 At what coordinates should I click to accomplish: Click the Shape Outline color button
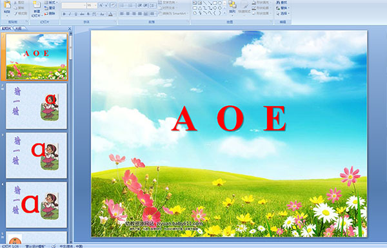coord(262,8)
